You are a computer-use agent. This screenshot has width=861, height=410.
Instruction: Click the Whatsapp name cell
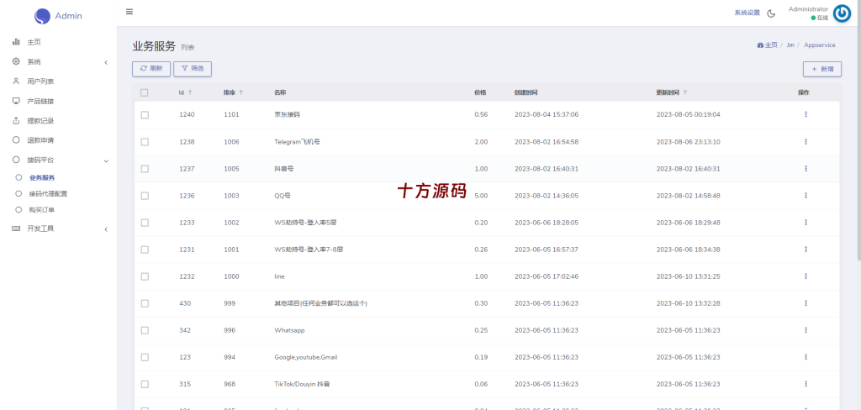click(x=289, y=330)
